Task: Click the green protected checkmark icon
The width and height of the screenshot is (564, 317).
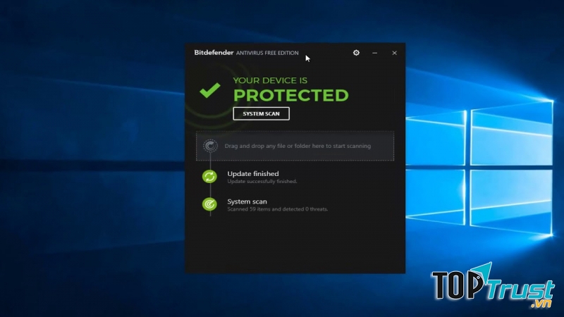Action: click(x=210, y=90)
